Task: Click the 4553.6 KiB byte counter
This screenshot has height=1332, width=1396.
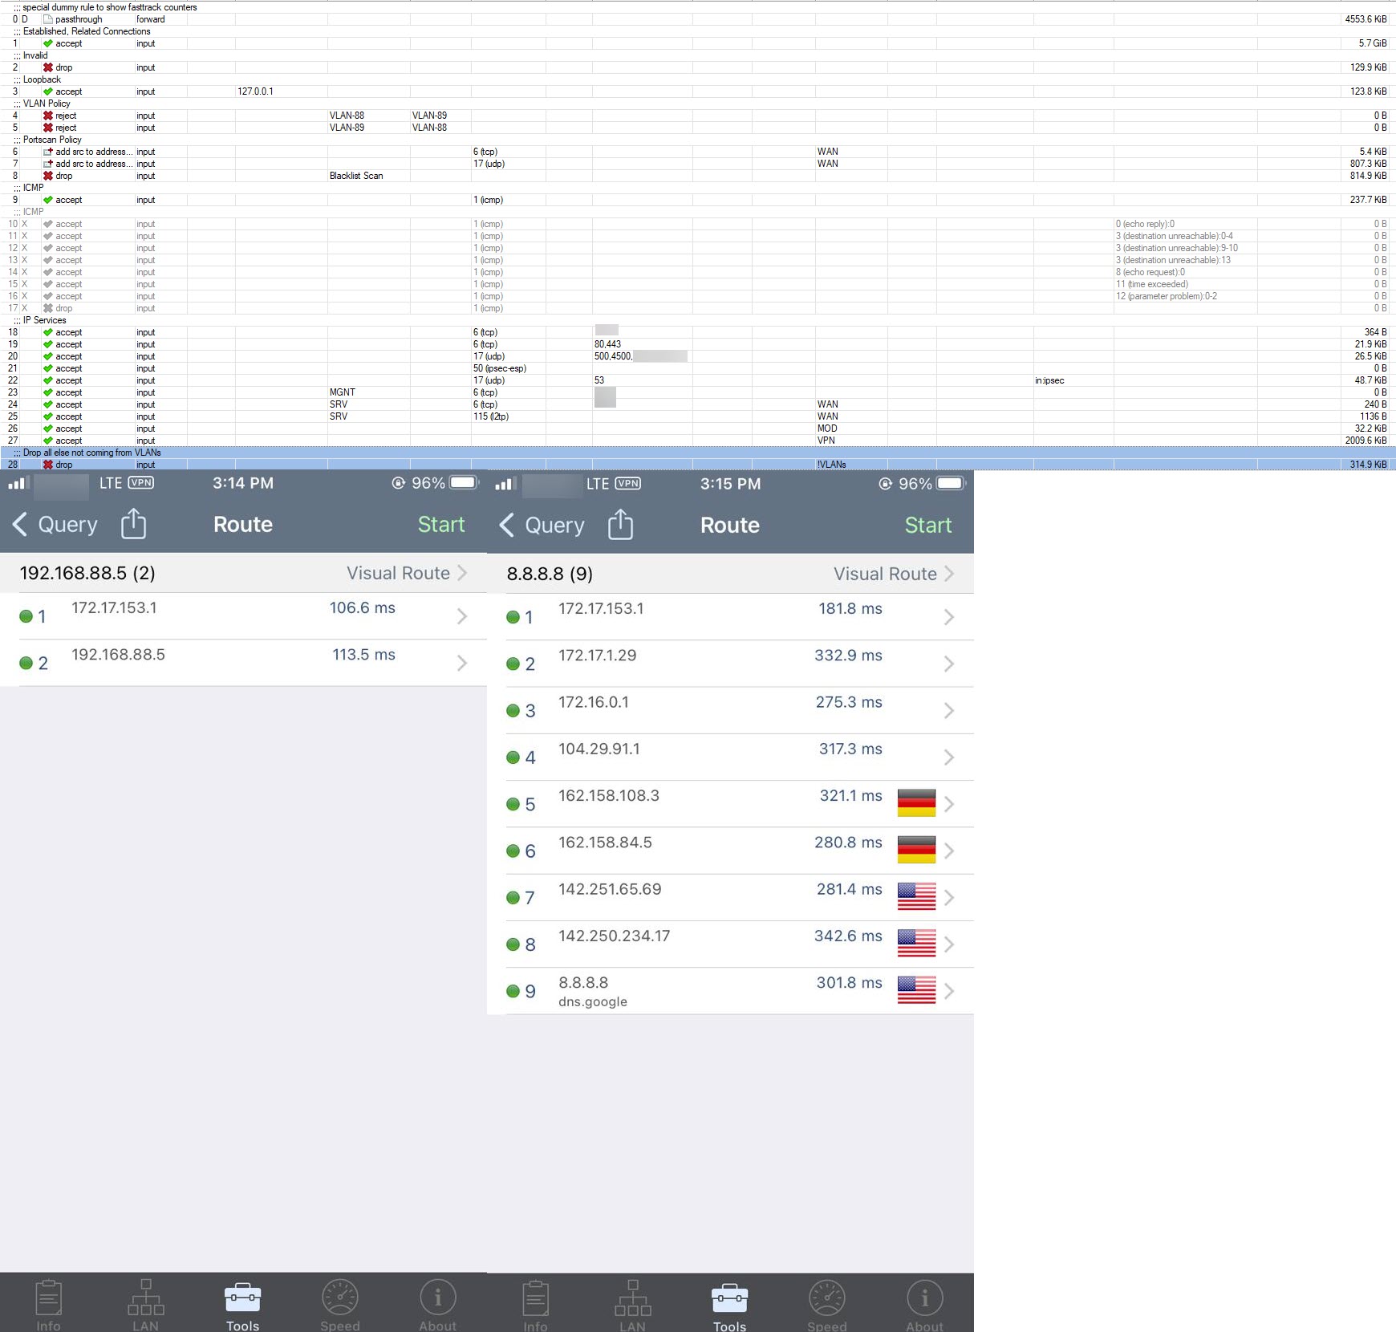Action: coord(1366,19)
